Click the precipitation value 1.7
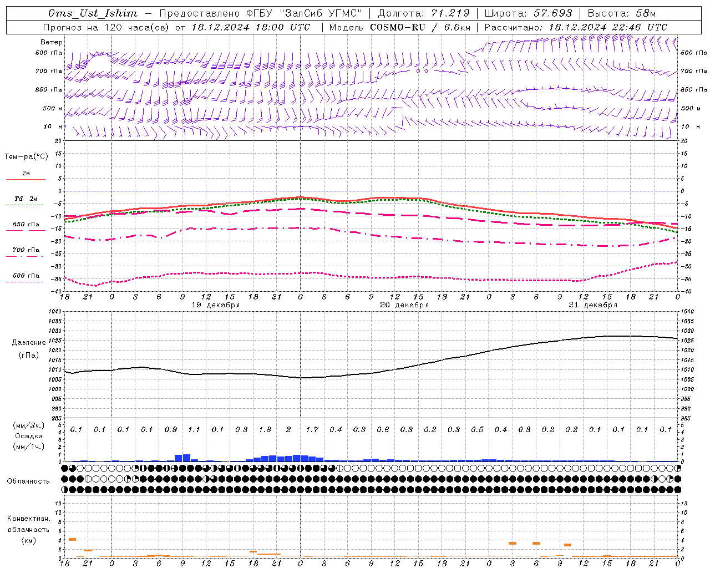This screenshot has height=568, width=710. 312,429
